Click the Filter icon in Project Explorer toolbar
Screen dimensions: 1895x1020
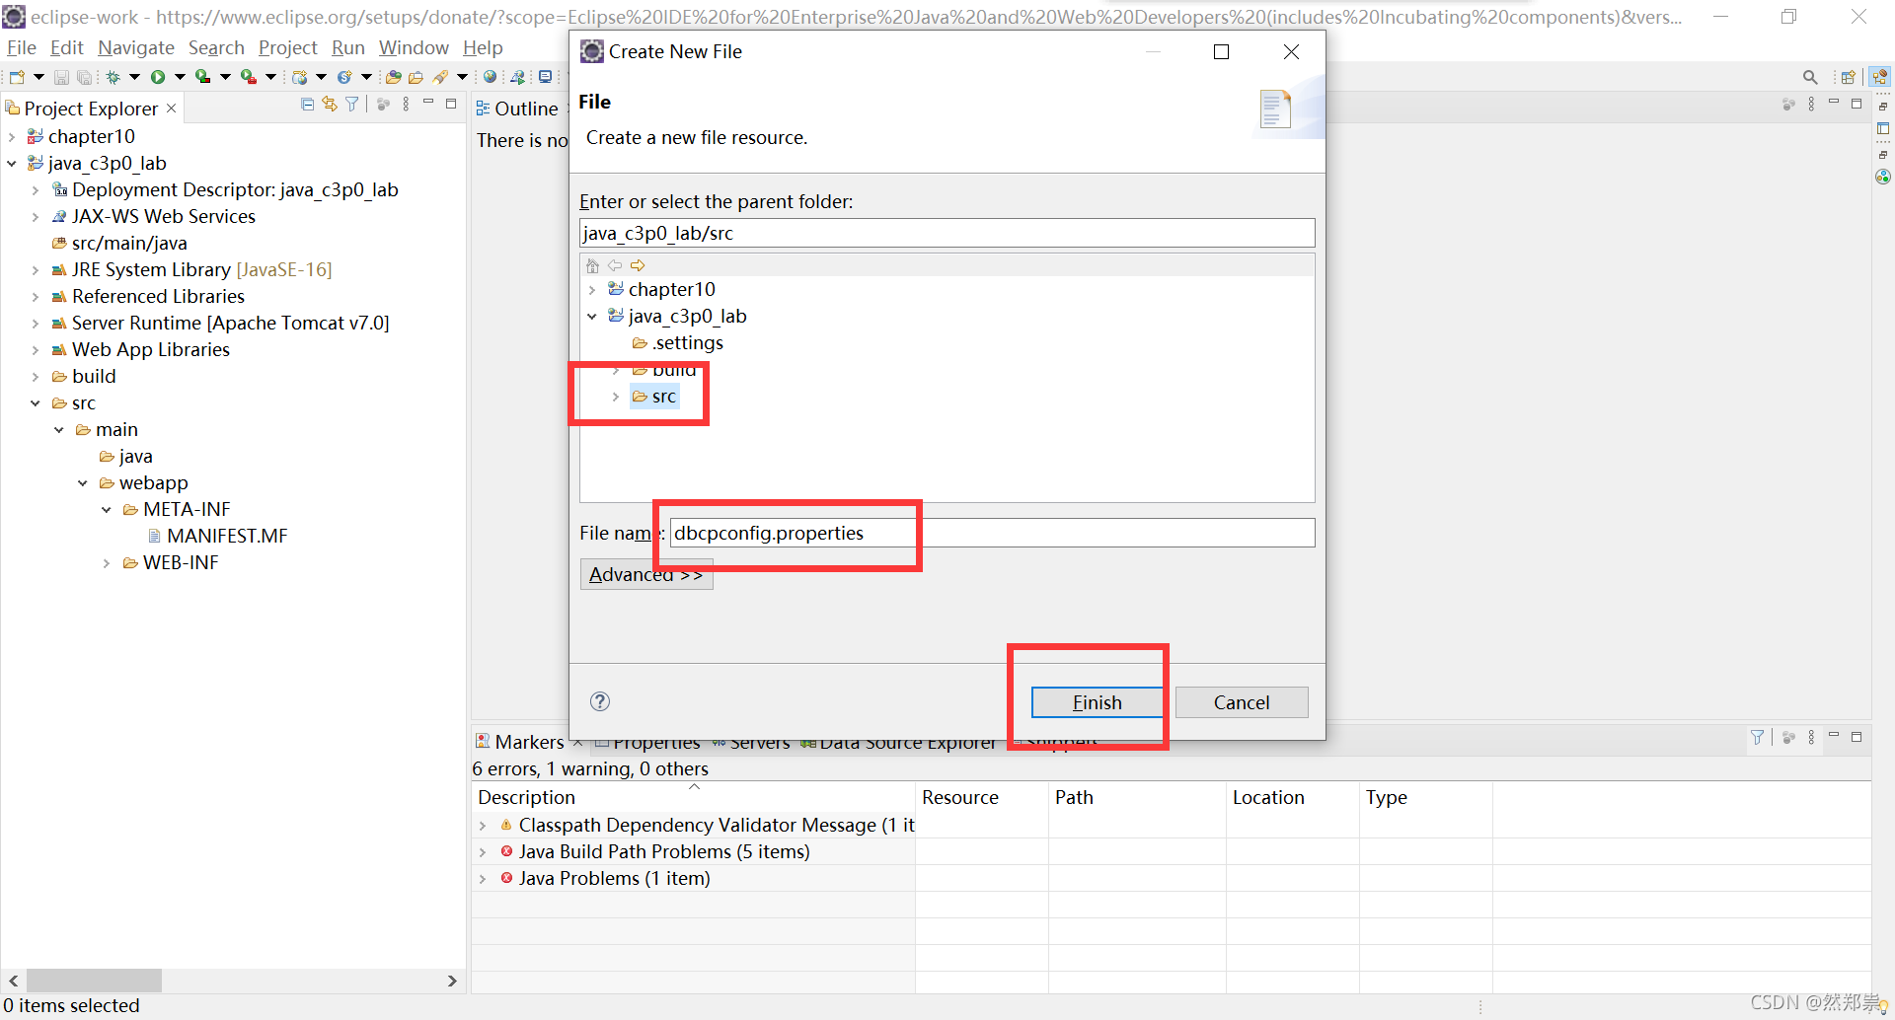[352, 105]
